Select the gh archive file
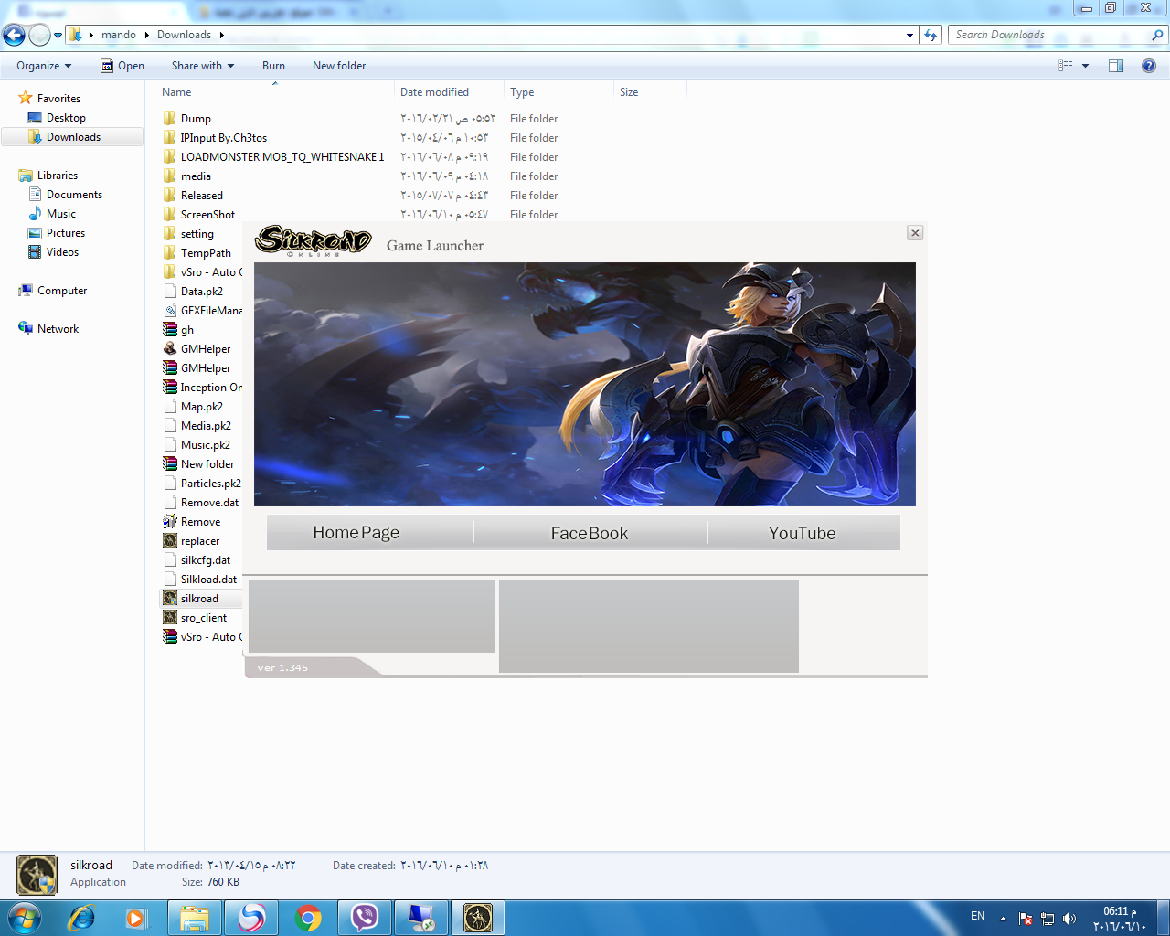Image resolution: width=1170 pixels, height=936 pixels. click(x=186, y=330)
